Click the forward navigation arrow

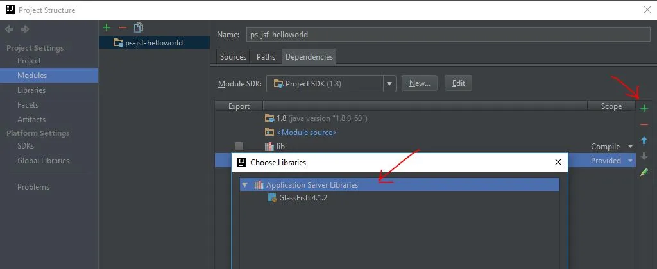tap(25, 29)
